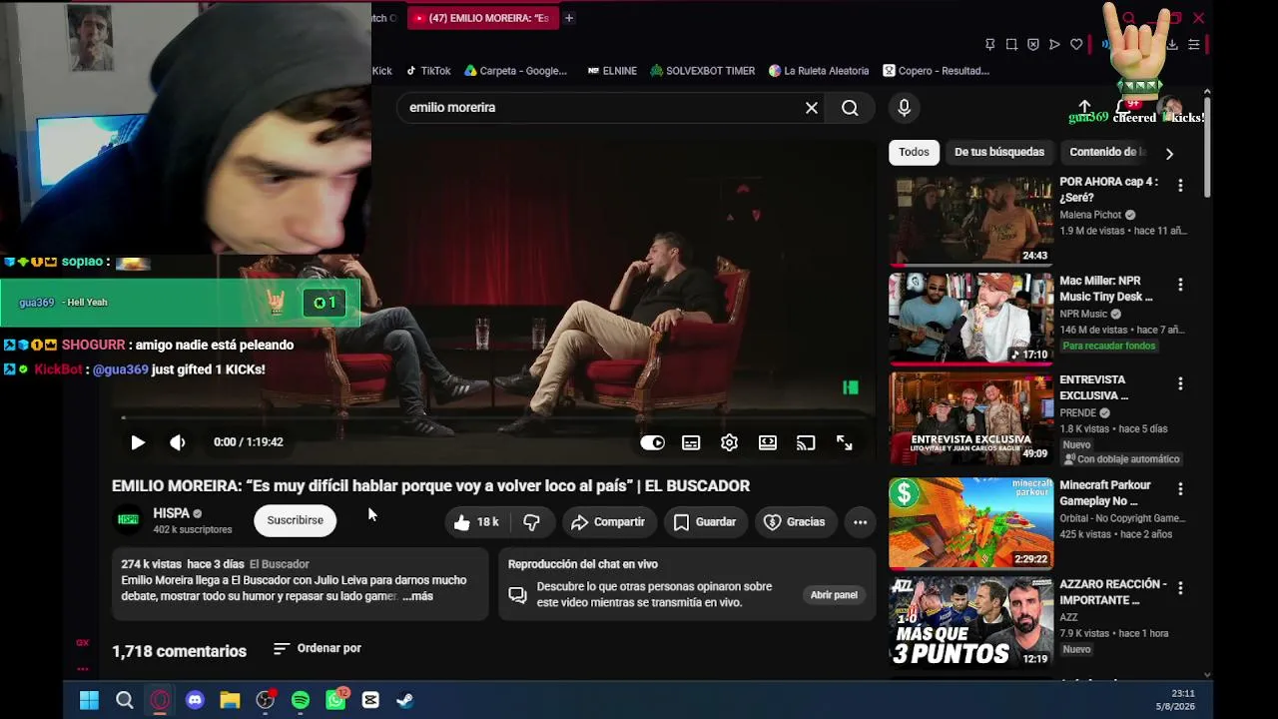
Task: Take a snapshot with the browser crop icon
Action: pyautogui.click(x=1011, y=45)
